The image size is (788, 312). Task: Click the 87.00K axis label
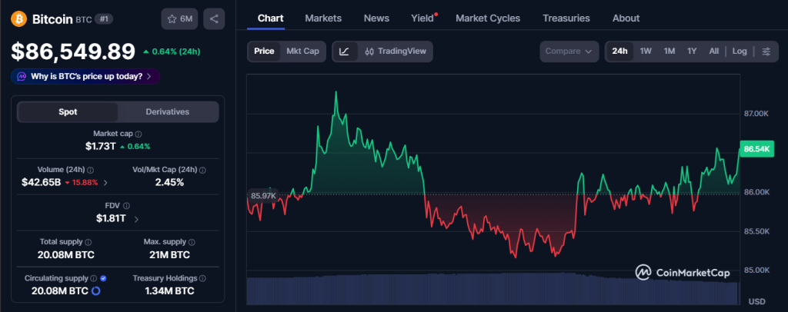[756, 114]
